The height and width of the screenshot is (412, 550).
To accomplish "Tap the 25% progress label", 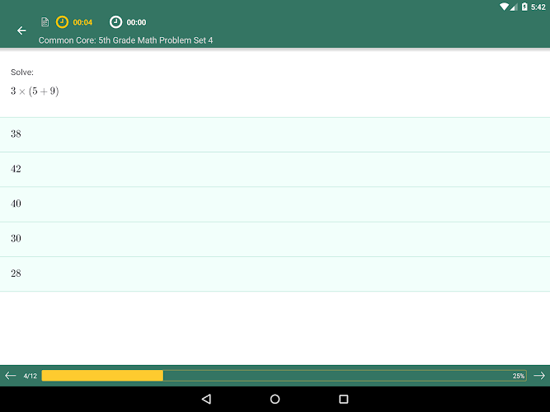I will [x=519, y=376].
